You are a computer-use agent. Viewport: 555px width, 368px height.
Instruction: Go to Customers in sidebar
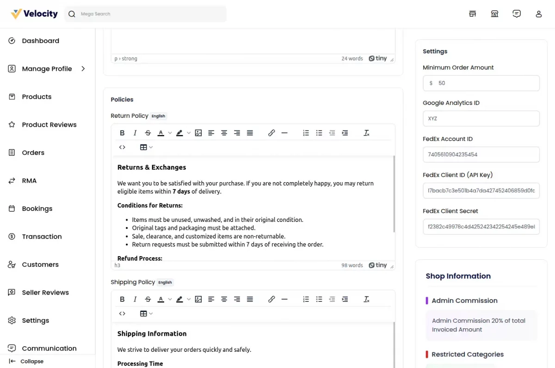40,264
